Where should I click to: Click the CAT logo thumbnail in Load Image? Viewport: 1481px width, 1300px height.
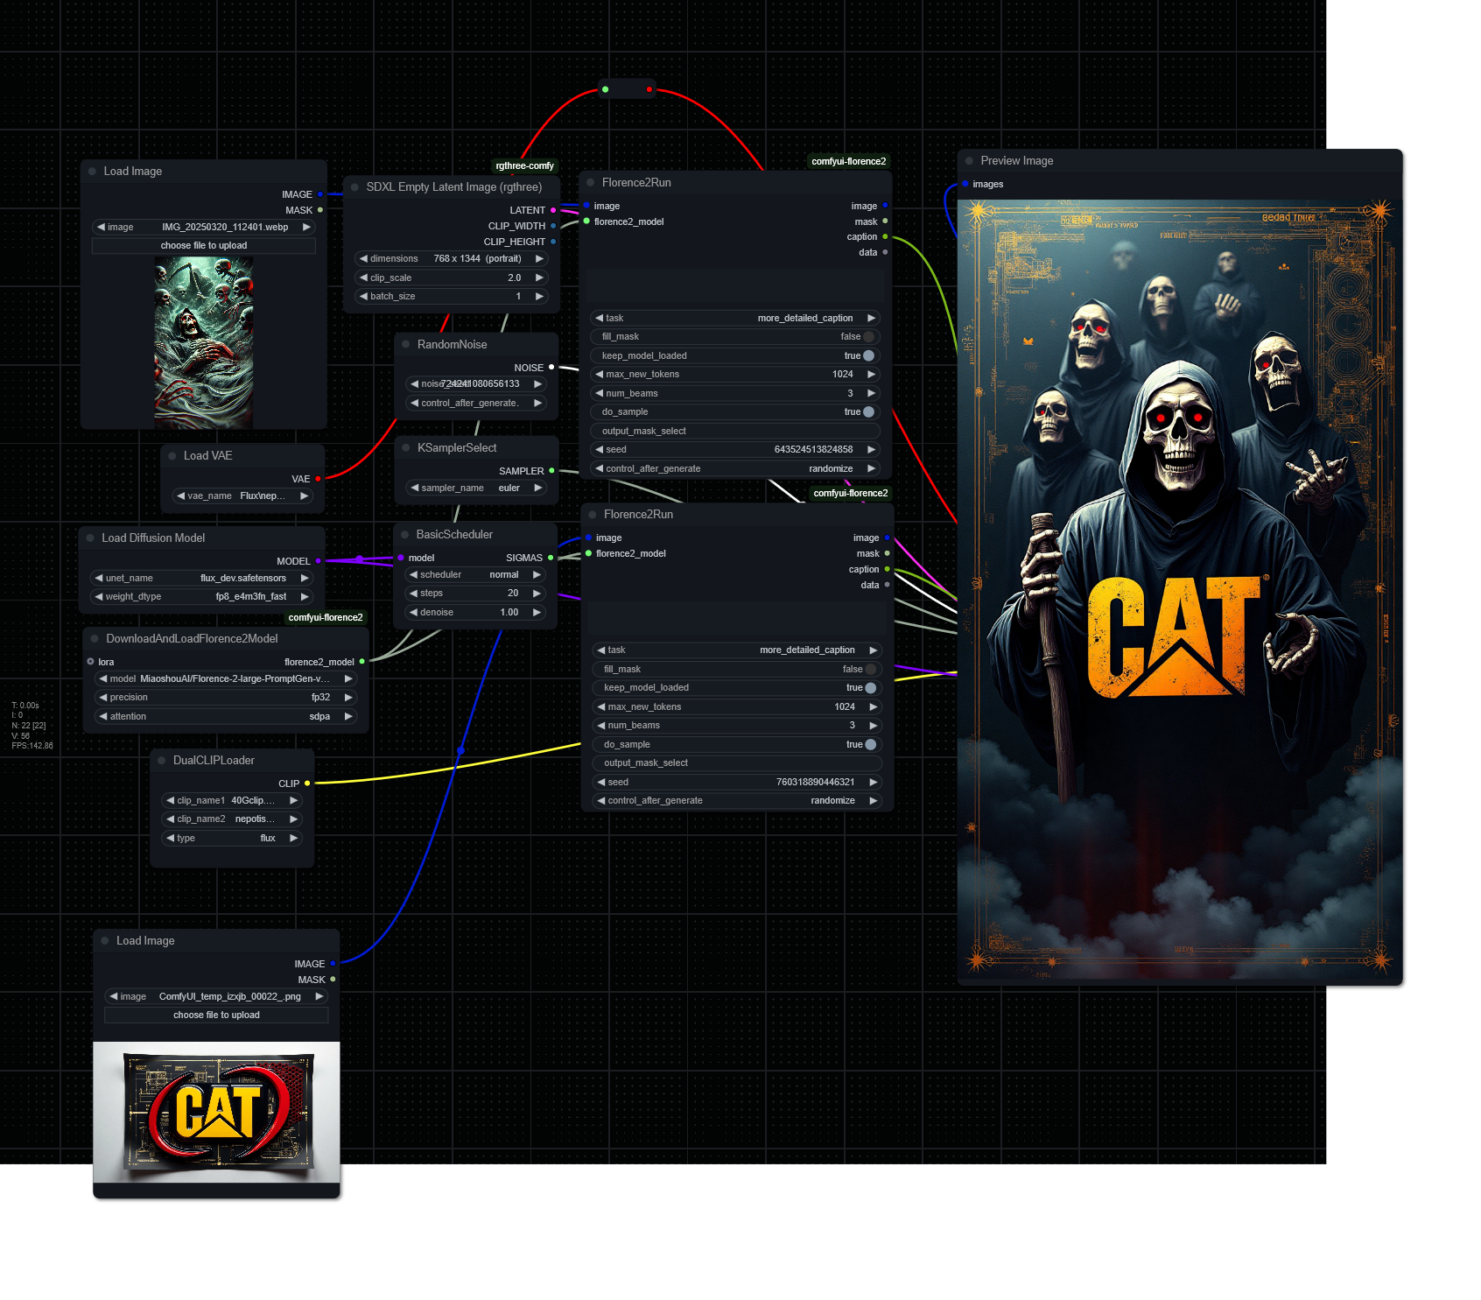click(216, 1113)
